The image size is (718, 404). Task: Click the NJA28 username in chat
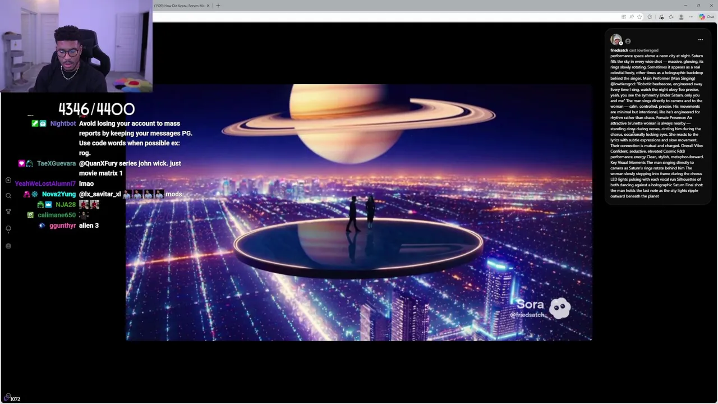[x=66, y=205]
